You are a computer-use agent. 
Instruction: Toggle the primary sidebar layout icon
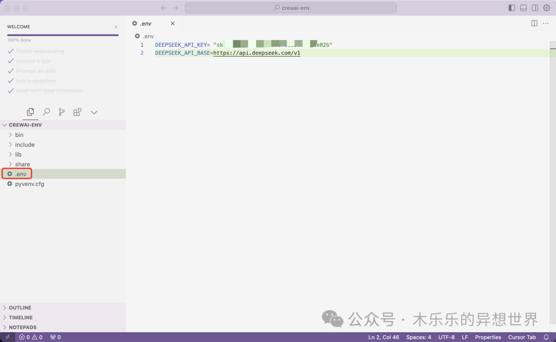pyautogui.click(x=512, y=8)
